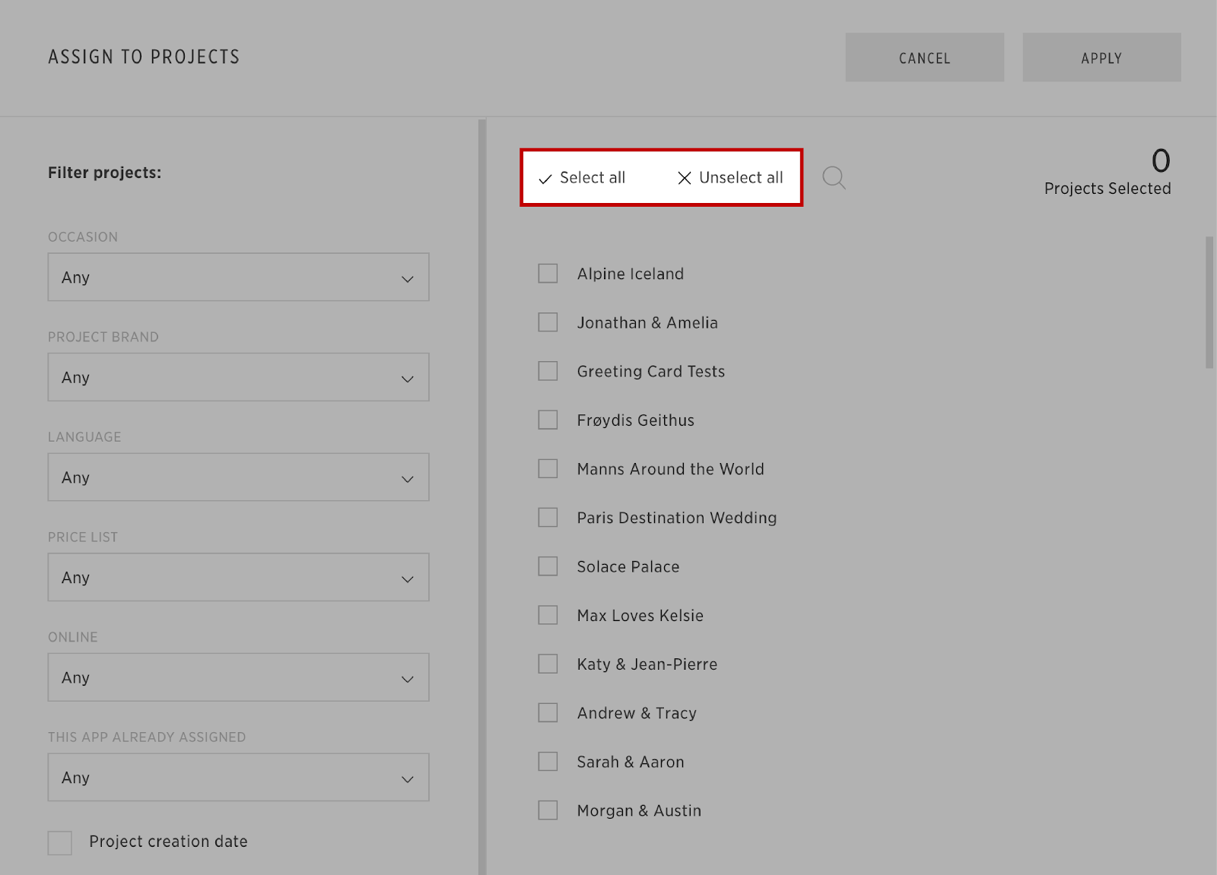Click Select all with checkmark

pyautogui.click(x=582, y=178)
